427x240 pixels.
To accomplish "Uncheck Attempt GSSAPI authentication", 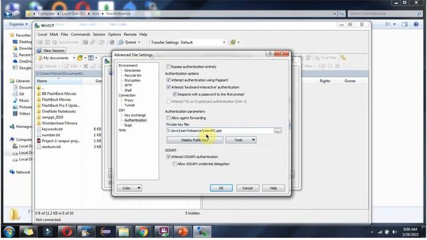I will click(169, 157).
